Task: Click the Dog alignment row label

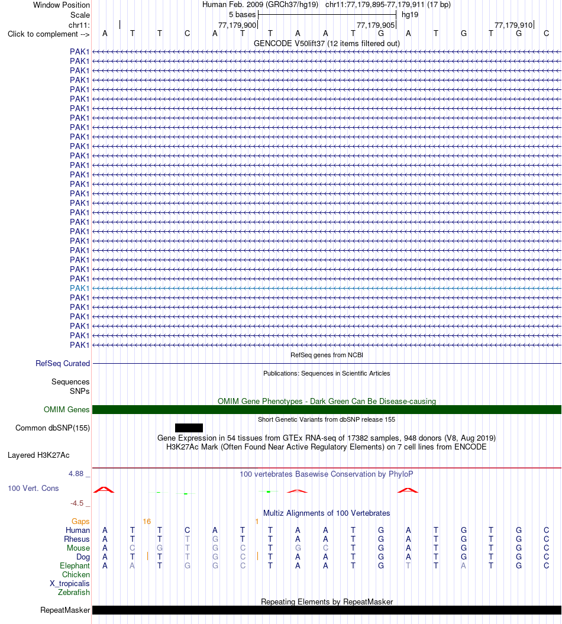Action: pyautogui.click(x=83, y=557)
